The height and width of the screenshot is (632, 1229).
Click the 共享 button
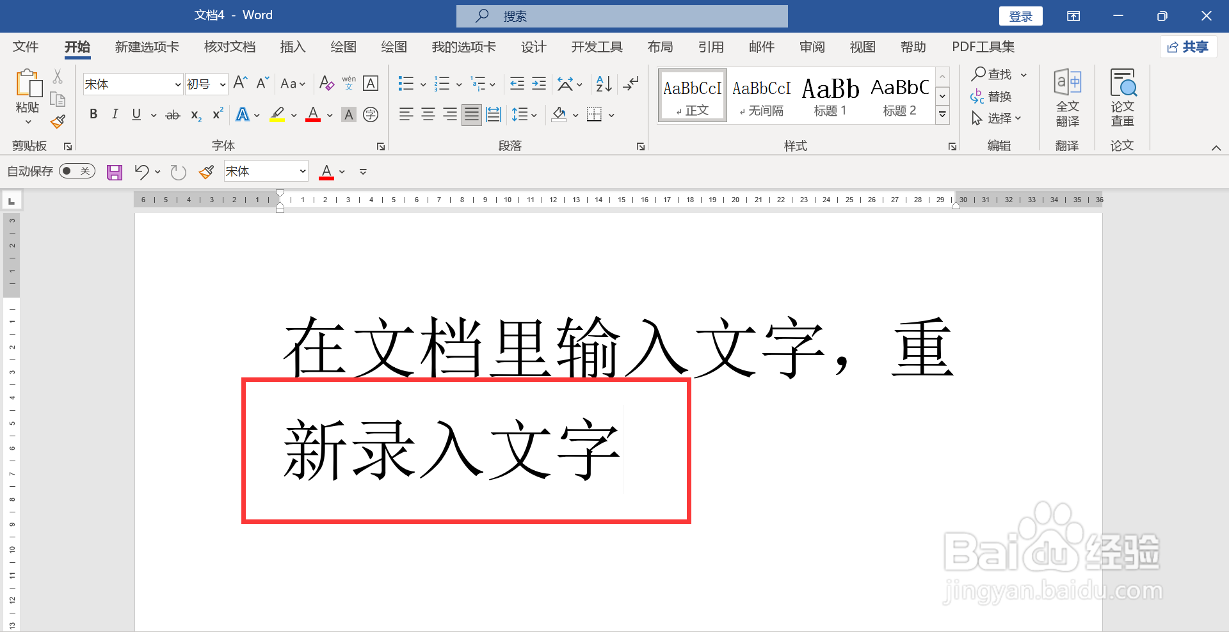coord(1188,46)
